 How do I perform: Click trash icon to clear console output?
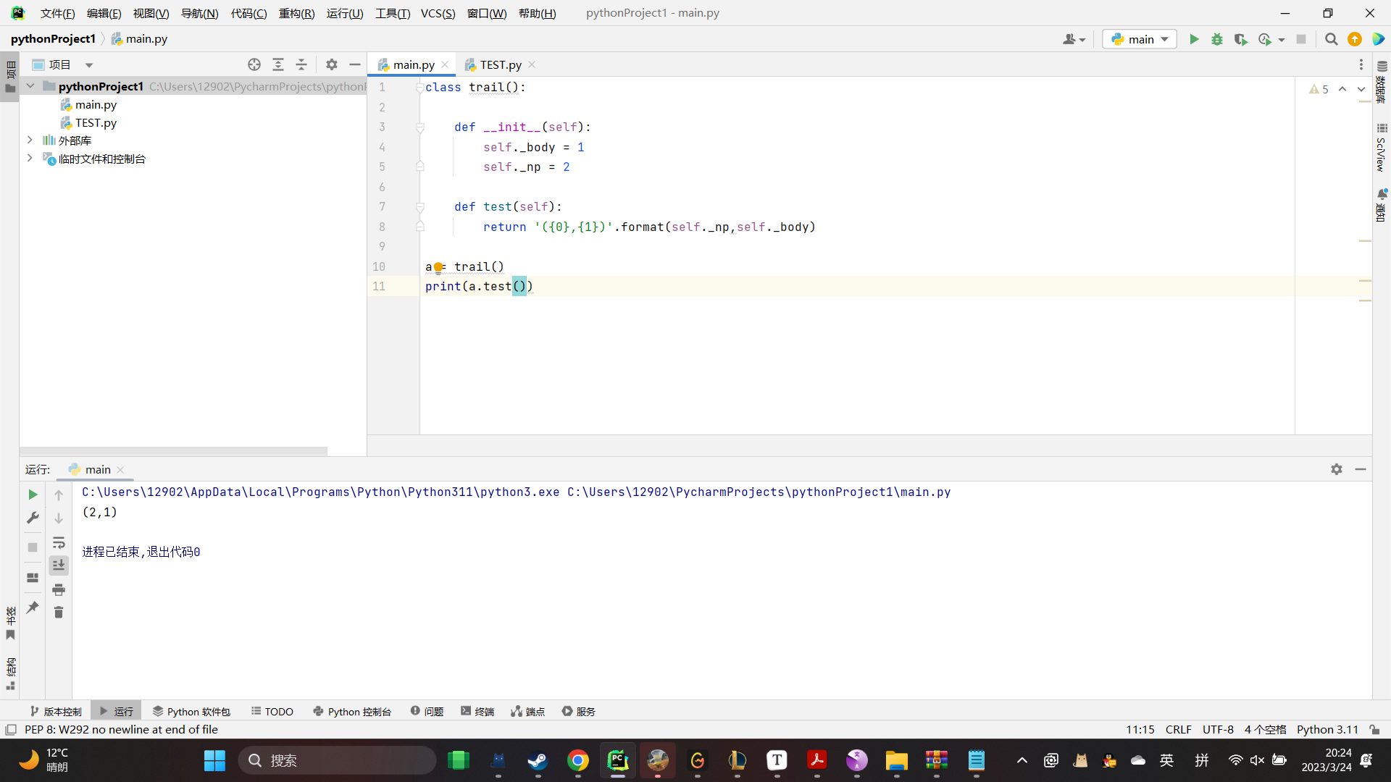pyautogui.click(x=59, y=613)
